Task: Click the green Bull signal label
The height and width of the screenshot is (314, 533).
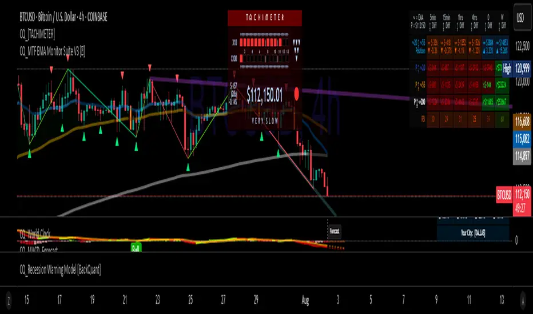Action: click(x=136, y=248)
